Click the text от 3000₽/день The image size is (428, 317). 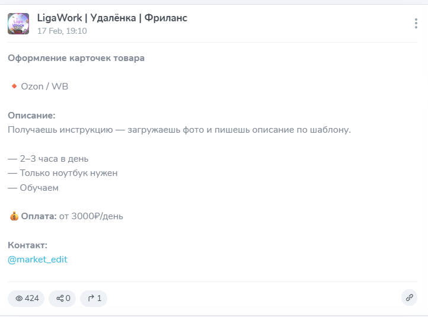pos(91,216)
